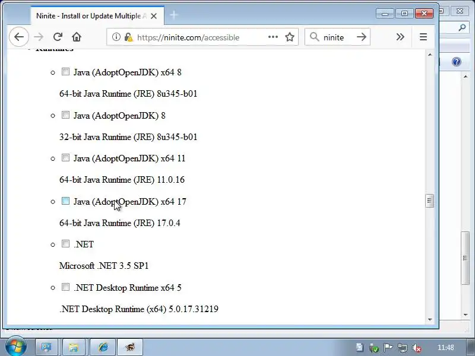Click the background window scrollbar down arrow
475x356 pixels.
pyautogui.click(x=465, y=315)
